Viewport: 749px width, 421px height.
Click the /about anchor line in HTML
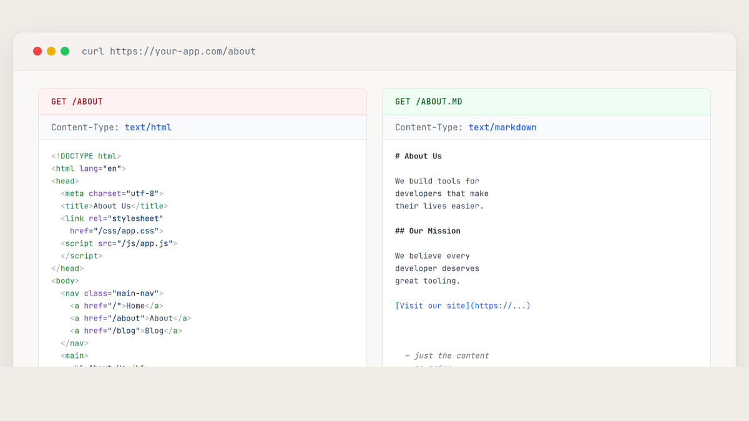point(130,318)
